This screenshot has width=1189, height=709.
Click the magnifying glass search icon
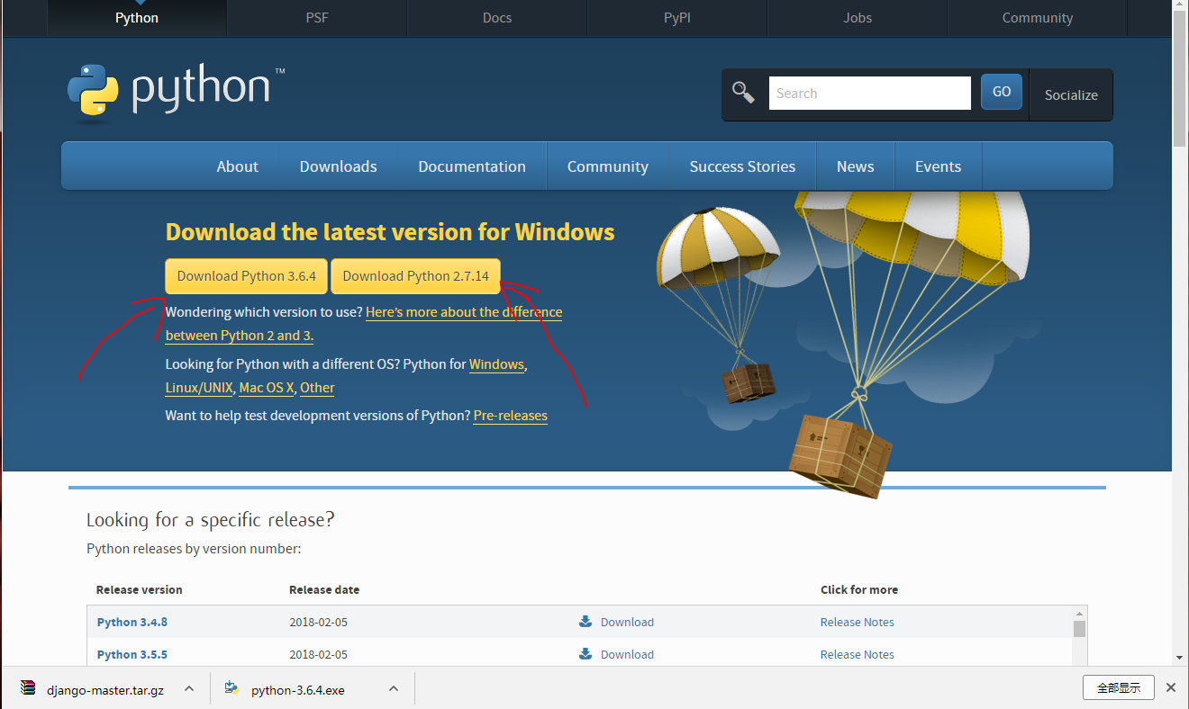743,93
